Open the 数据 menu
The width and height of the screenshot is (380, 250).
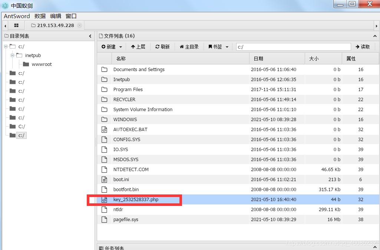tap(40, 16)
